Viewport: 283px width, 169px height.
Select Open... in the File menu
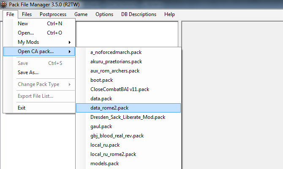[x=26, y=33]
